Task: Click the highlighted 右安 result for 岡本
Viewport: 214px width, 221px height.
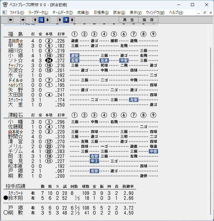Action: [x=94, y=156]
